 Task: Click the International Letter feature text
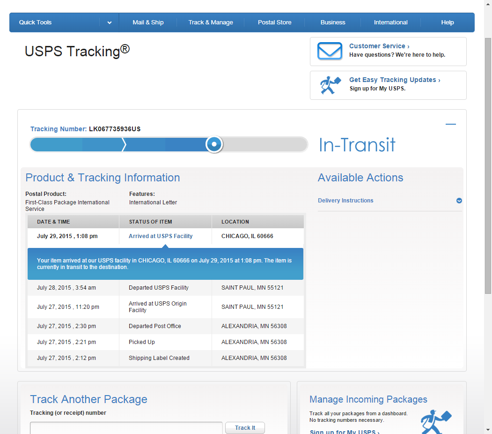coord(153,202)
